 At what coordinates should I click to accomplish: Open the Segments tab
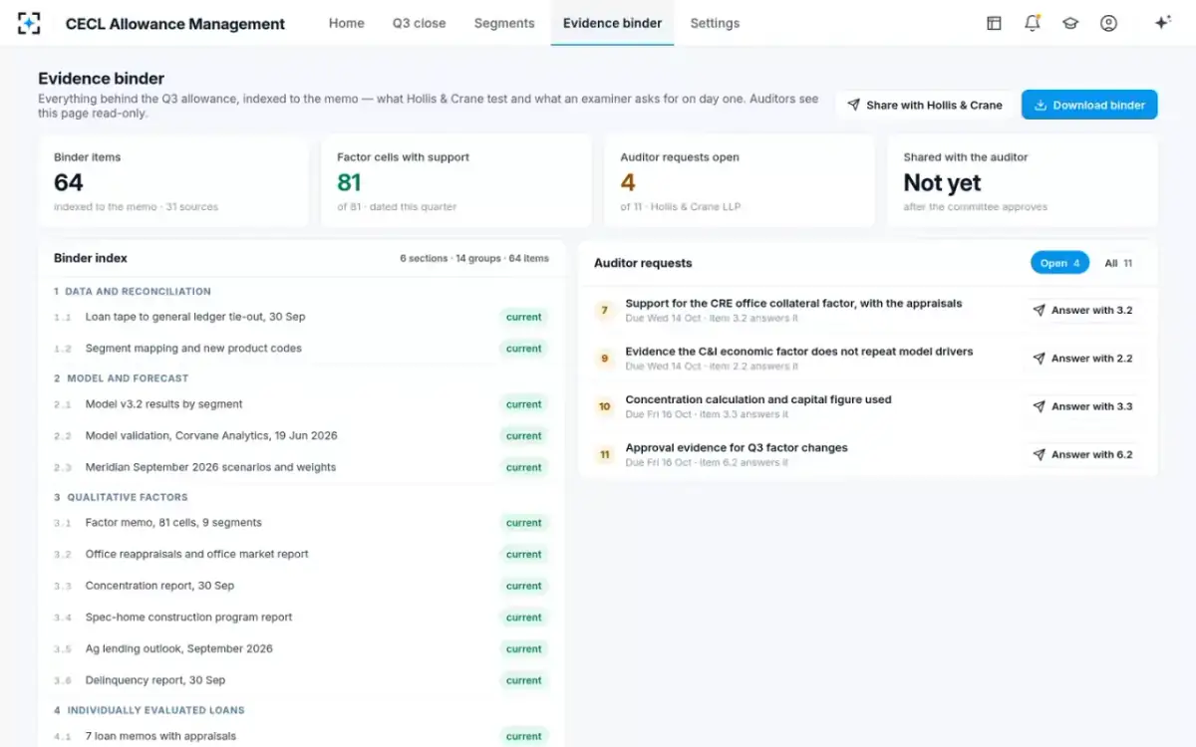[x=504, y=23]
